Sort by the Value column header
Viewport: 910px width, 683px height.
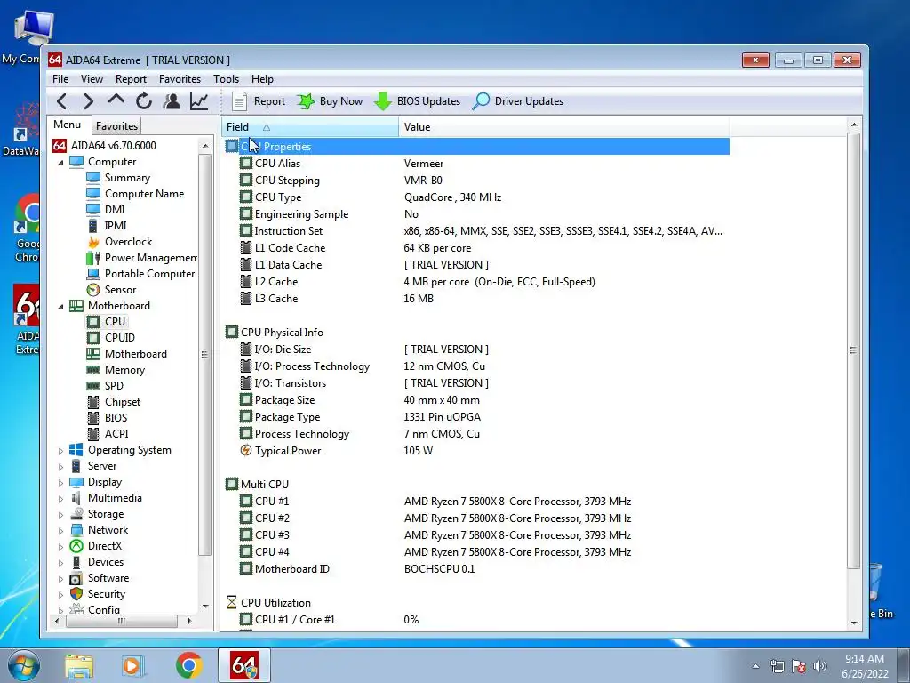coord(563,127)
